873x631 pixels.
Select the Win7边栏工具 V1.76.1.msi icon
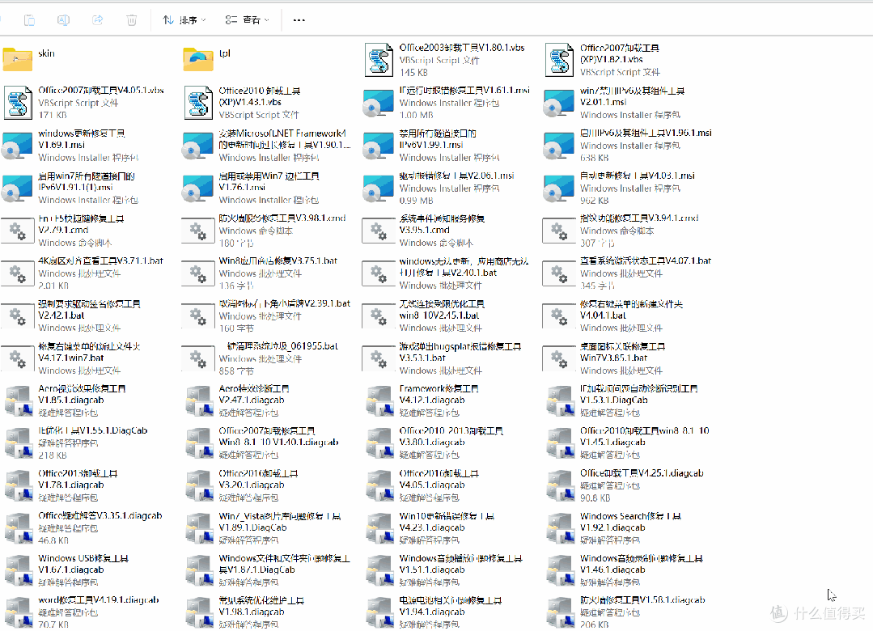pos(197,188)
